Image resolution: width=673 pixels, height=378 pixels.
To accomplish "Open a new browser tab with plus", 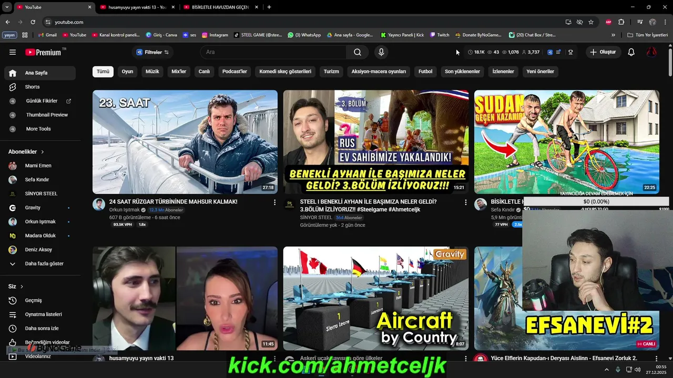I will (269, 7).
